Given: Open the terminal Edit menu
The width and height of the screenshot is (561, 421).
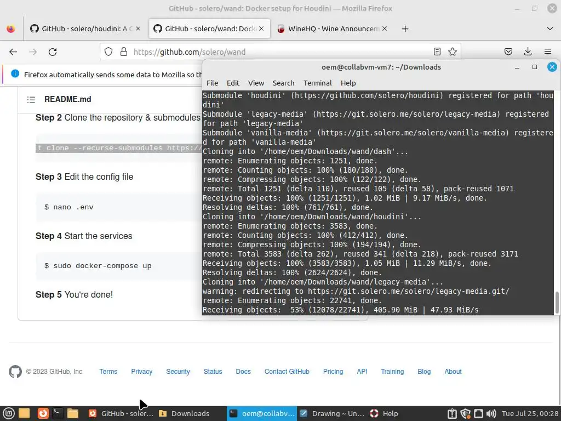Looking at the screenshot, I should [233, 83].
